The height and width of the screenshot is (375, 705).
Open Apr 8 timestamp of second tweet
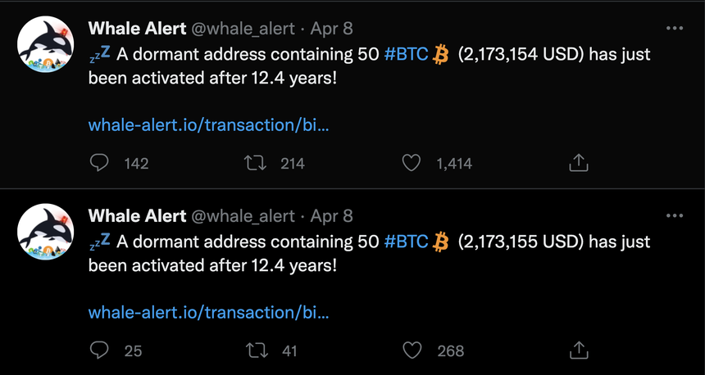tap(332, 216)
